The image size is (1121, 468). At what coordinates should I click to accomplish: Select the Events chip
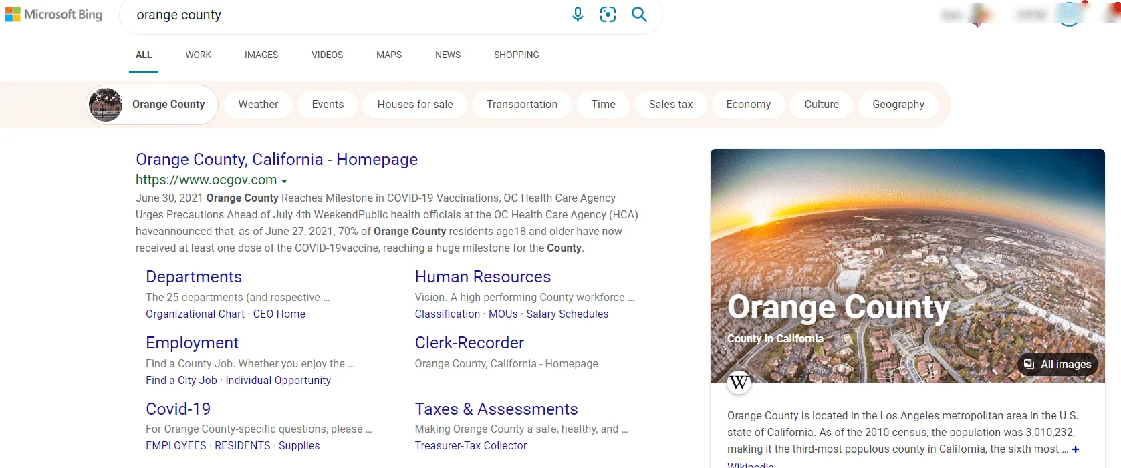[x=328, y=105]
